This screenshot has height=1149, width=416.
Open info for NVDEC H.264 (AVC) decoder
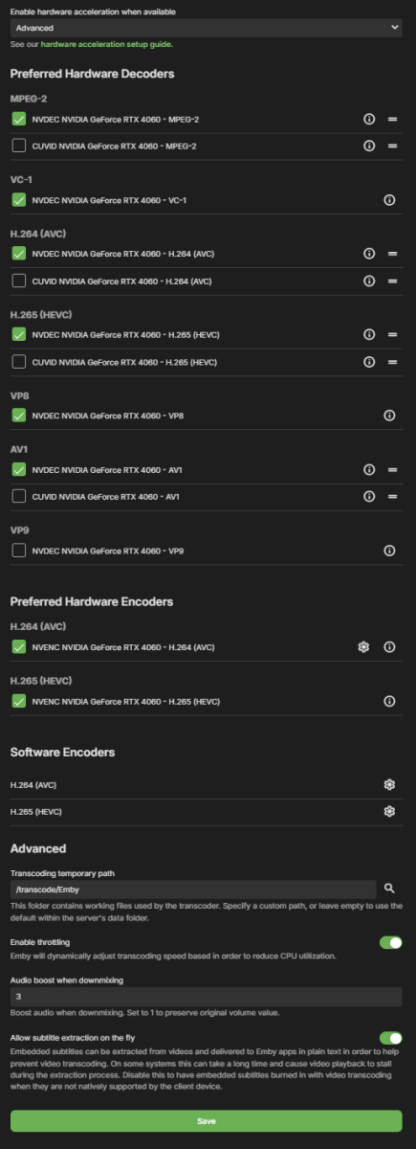tap(369, 254)
